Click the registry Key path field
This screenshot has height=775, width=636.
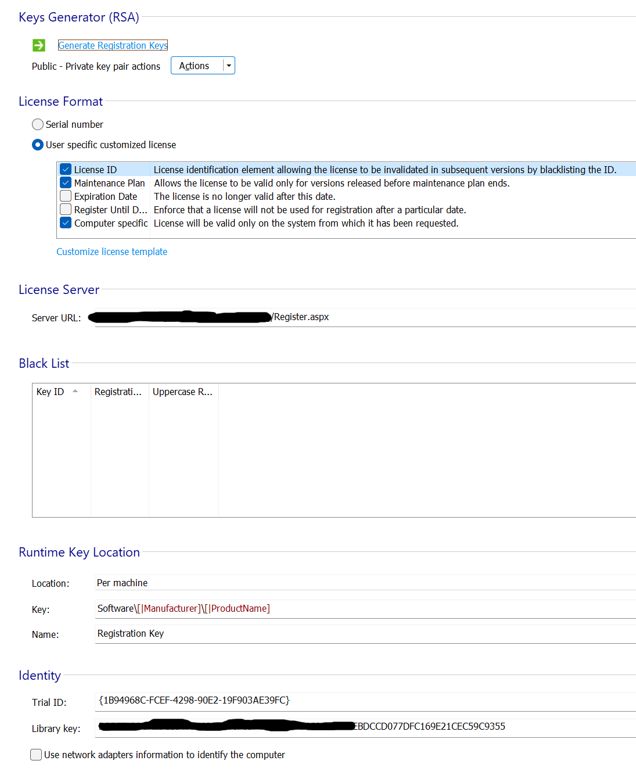coord(365,608)
